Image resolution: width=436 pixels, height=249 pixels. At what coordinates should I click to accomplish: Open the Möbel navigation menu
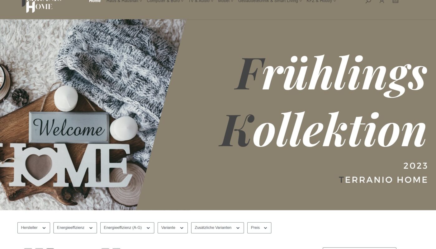pos(225,1)
